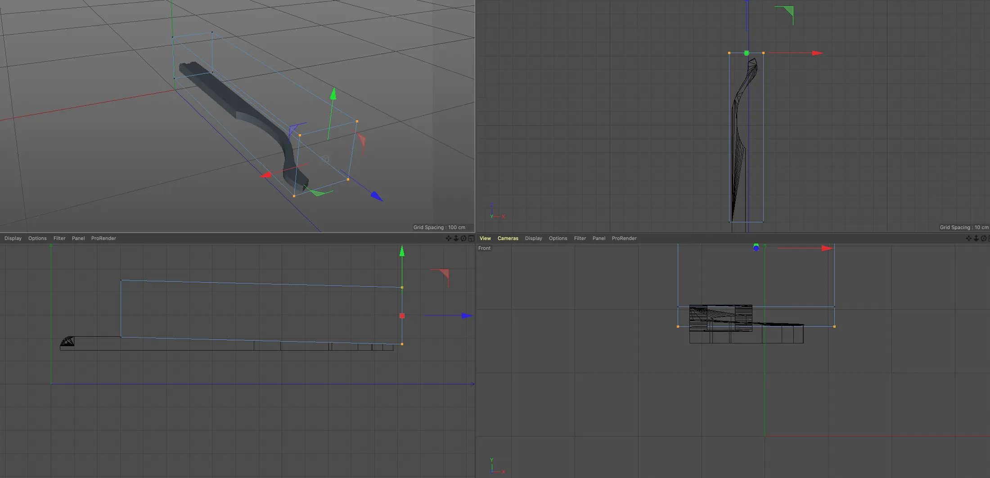Image resolution: width=990 pixels, height=478 pixels.
Task: Open the Cameras menu in the Front viewport
Action: 508,239
